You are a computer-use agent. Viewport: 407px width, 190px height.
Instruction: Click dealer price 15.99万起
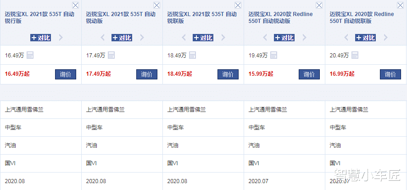pyautogui.click(x=261, y=74)
